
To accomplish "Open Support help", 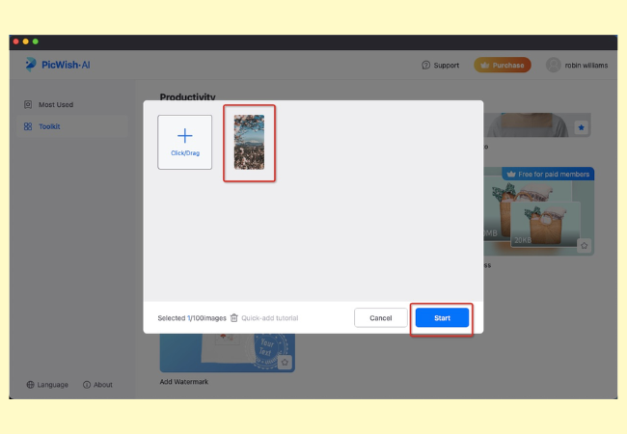I will [441, 66].
